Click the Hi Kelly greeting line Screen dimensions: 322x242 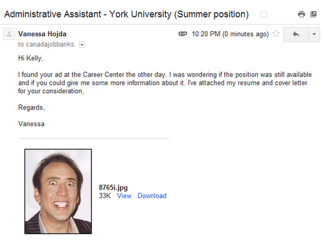(x=30, y=58)
